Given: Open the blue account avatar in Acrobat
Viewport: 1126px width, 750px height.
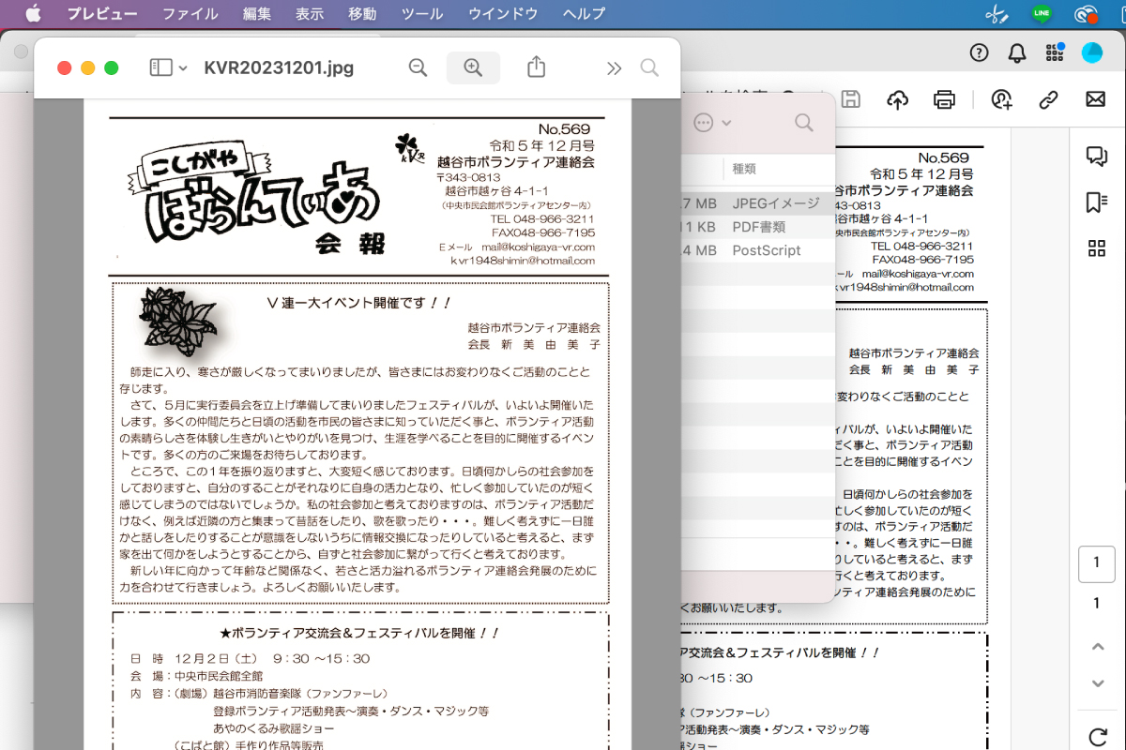Looking at the screenshot, I should 1092,52.
